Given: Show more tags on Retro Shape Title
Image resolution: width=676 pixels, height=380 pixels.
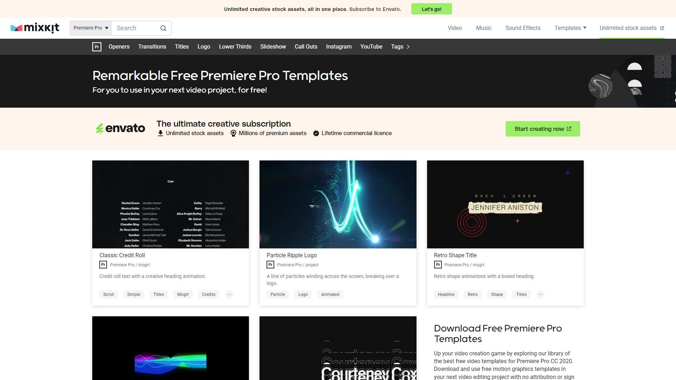Looking at the screenshot, I should click(540, 294).
